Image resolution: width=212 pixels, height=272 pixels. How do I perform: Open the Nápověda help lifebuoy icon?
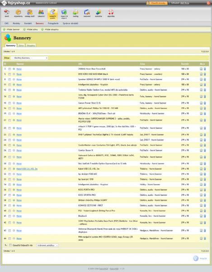[111, 13]
